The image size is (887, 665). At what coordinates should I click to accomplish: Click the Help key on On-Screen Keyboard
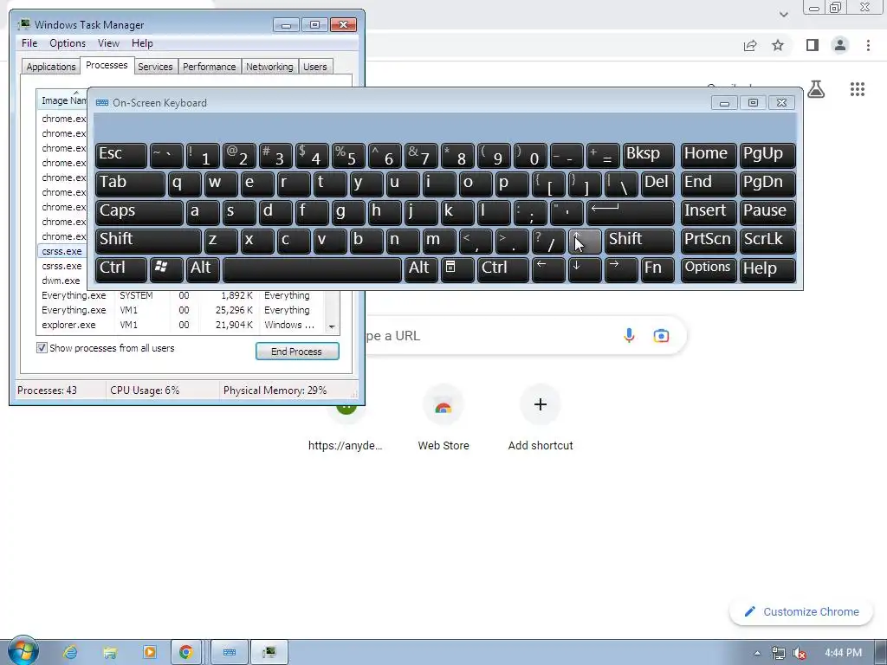767,270
